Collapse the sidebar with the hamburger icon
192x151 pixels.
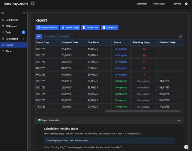pyautogui.click(x=24, y=13)
